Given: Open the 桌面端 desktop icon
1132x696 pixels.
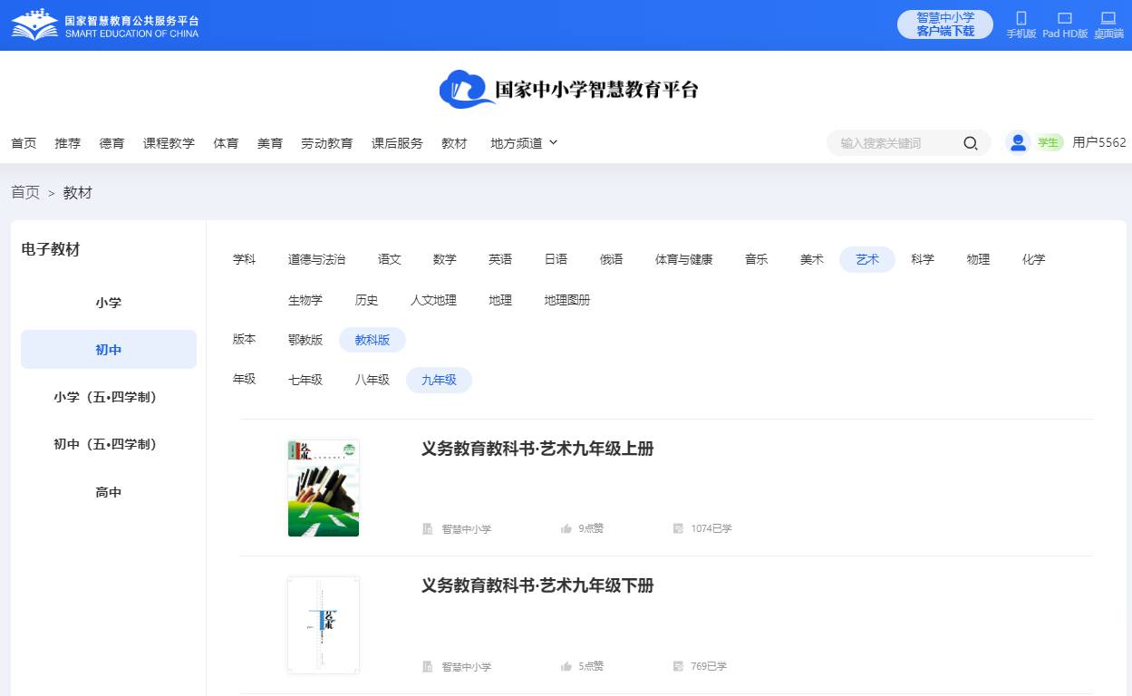Looking at the screenshot, I should [1108, 18].
